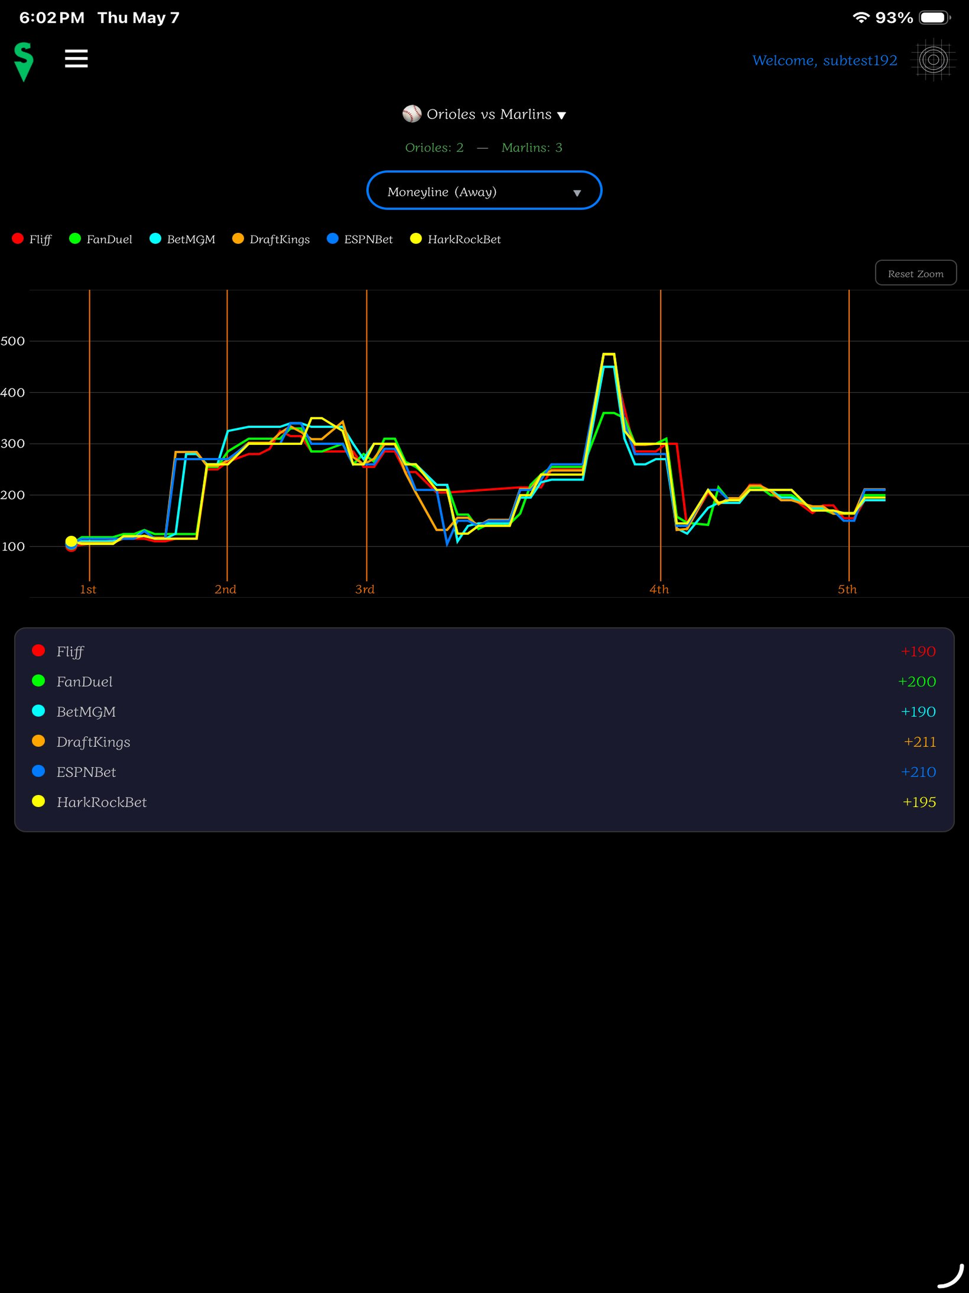The image size is (969, 1293).
Task: Click the green FanDuel color dot in odds panel
Action: coord(39,681)
